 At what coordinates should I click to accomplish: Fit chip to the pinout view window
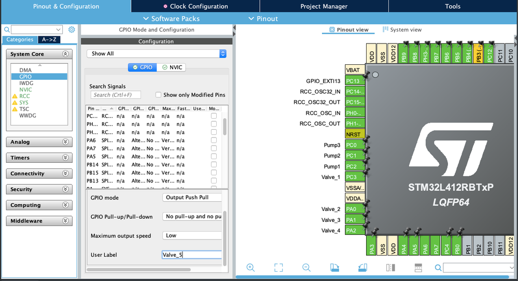point(278,268)
